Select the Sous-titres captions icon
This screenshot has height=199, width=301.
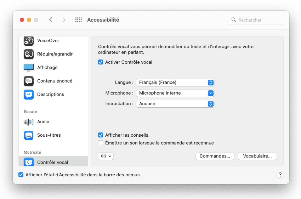[29, 135]
